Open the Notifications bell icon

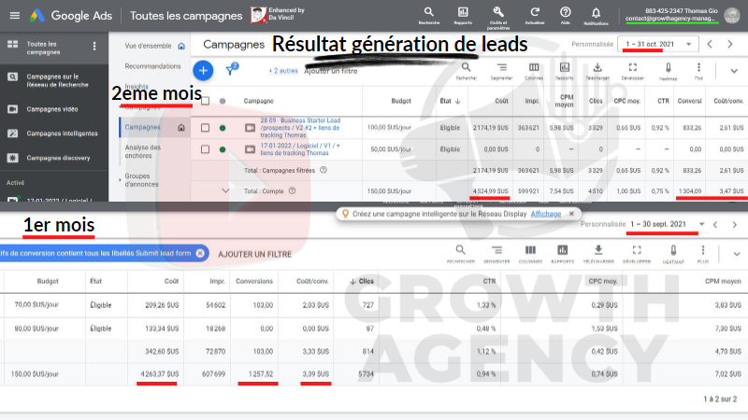[x=595, y=13]
